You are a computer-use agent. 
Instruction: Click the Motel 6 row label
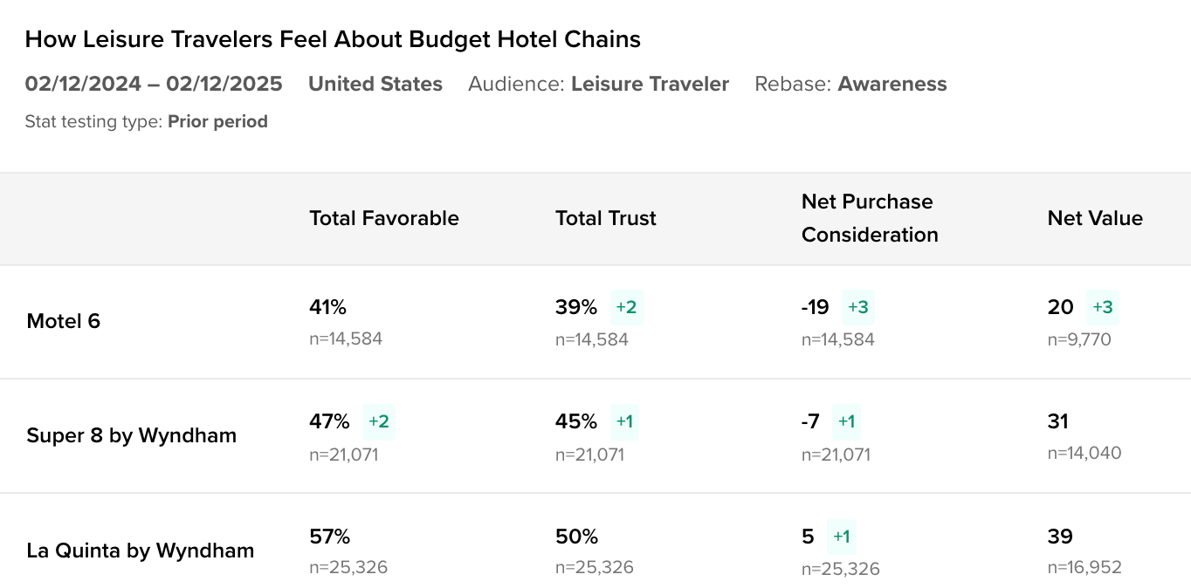(63, 321)
